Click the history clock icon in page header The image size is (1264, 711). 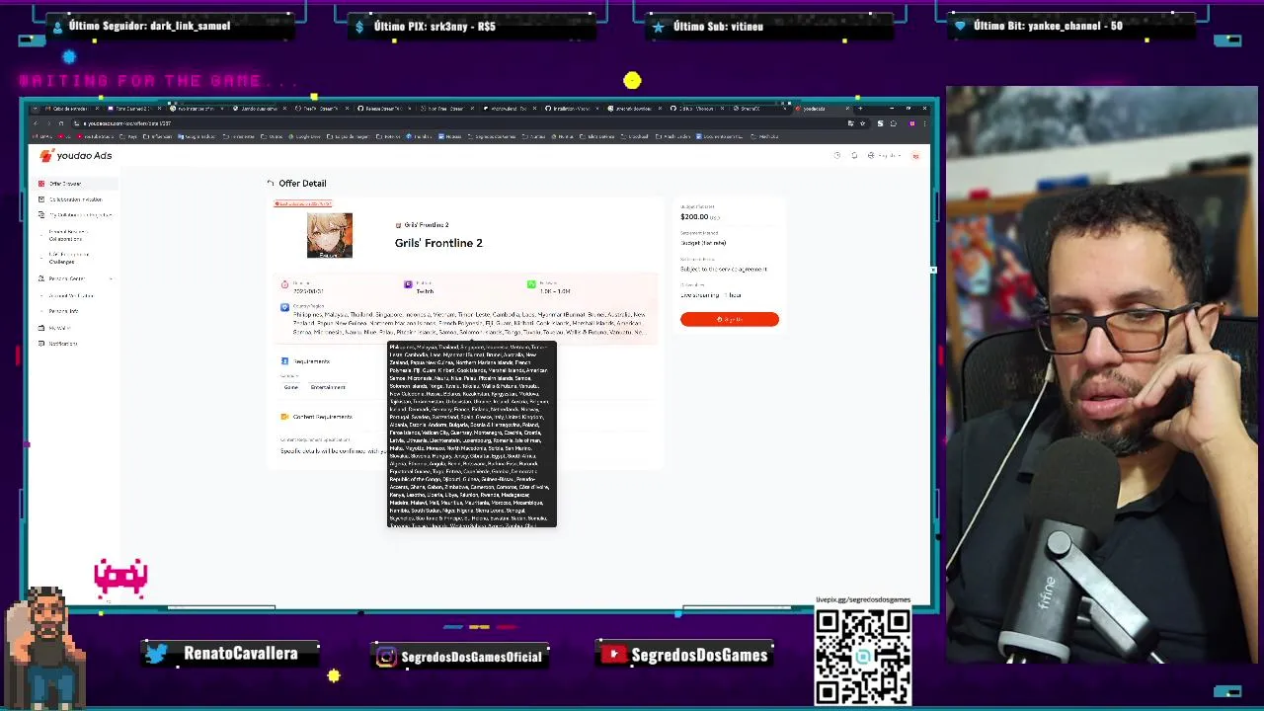(x=837, y=155)
